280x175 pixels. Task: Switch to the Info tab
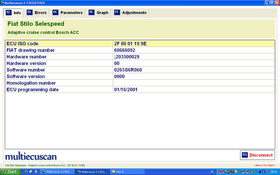[x=13, y=13]
